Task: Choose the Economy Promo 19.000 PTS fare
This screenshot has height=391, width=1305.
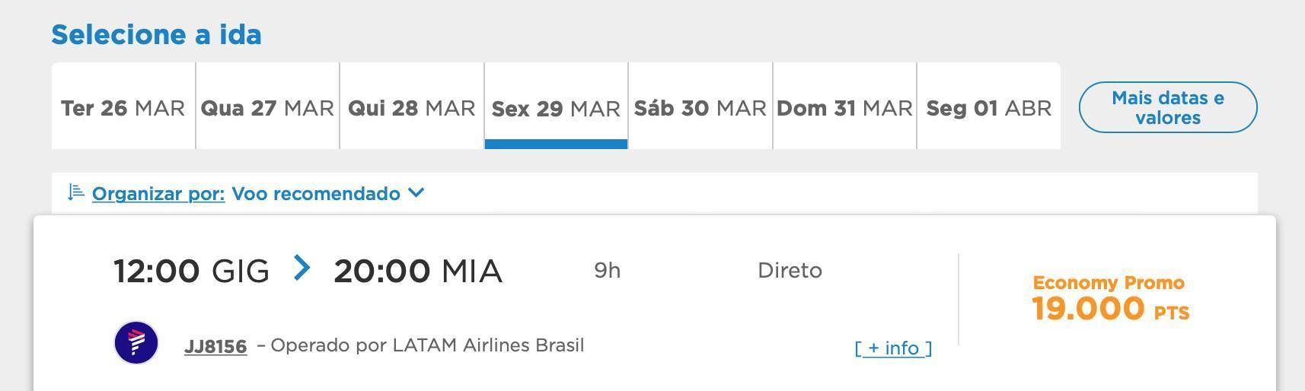Action: 1111,300
